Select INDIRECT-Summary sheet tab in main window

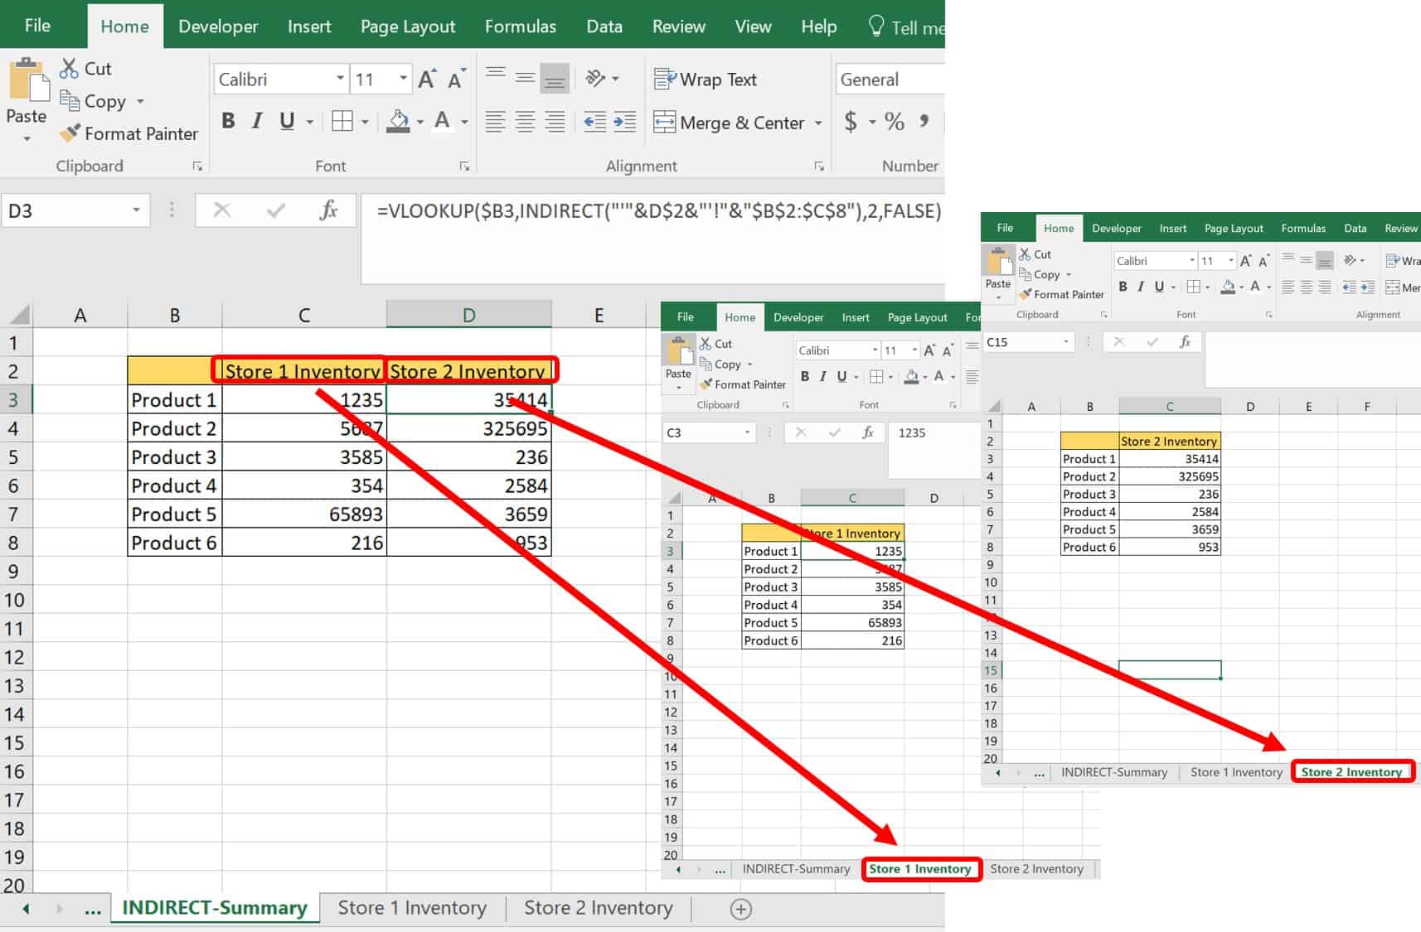coord(215,908)
